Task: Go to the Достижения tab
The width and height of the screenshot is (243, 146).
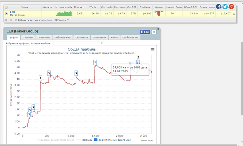Action: point(99,38)
